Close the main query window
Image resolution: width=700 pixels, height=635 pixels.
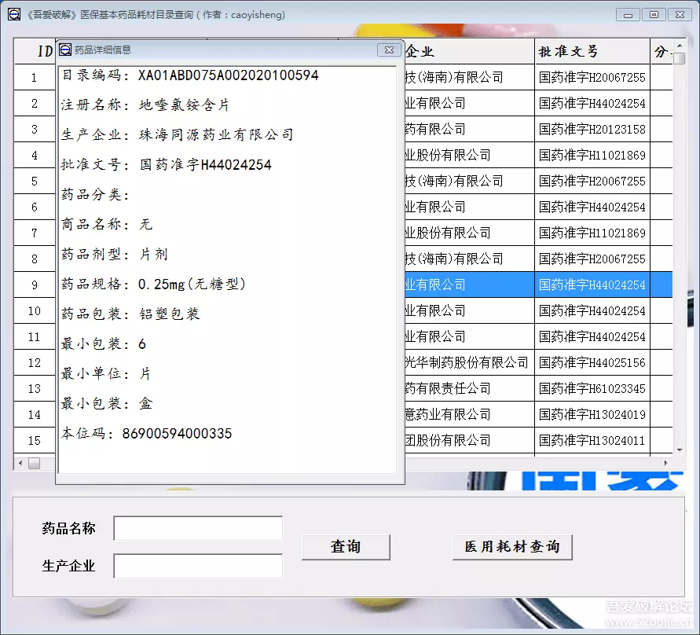tap(679, 14)
